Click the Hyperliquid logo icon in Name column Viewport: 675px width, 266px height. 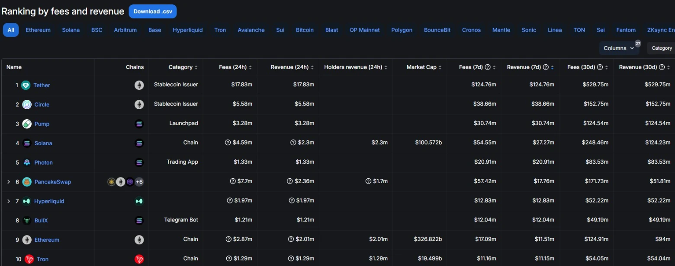tap(27, 201)
